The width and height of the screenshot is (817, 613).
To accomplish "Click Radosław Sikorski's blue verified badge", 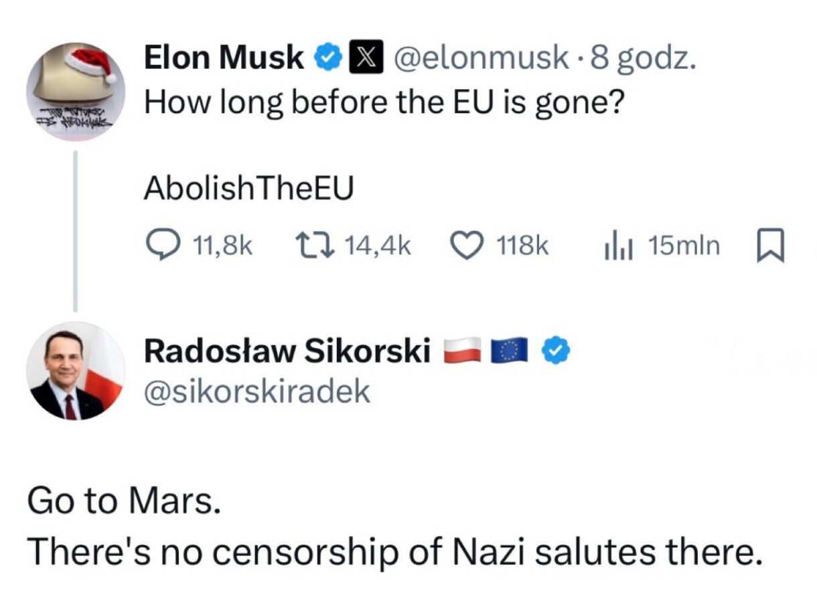I will click(555, 351).
